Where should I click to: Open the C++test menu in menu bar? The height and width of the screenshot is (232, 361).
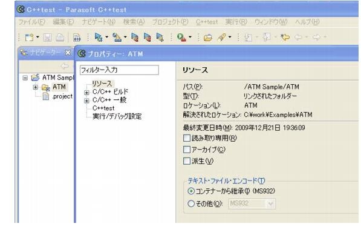207,22
